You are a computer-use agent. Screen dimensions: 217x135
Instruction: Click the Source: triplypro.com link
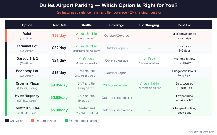[201, 132]
